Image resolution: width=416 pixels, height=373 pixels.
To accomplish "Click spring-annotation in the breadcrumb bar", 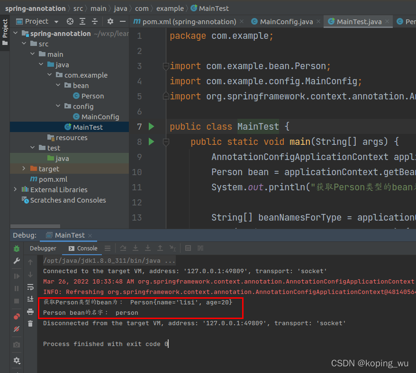I will 35,9.
